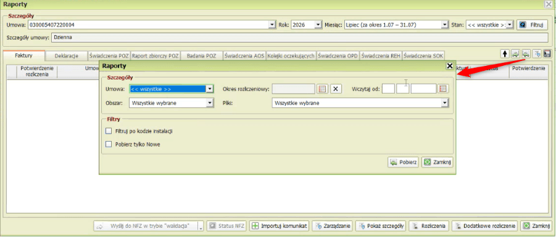Image resolution: width=556 pixels, height=237 pixels.
Task: Click the Potwierdzenie rozliczenia column header
Action: point(37,71)
